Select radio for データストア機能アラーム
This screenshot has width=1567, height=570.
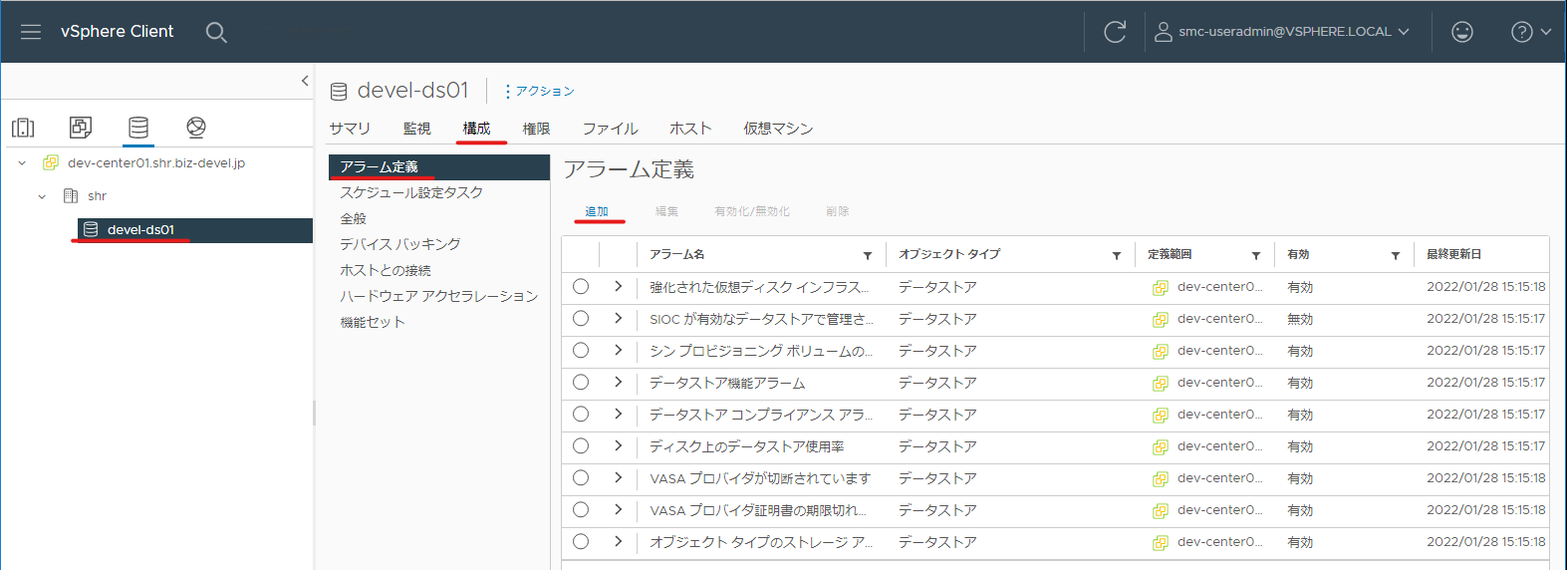[581, 383]
